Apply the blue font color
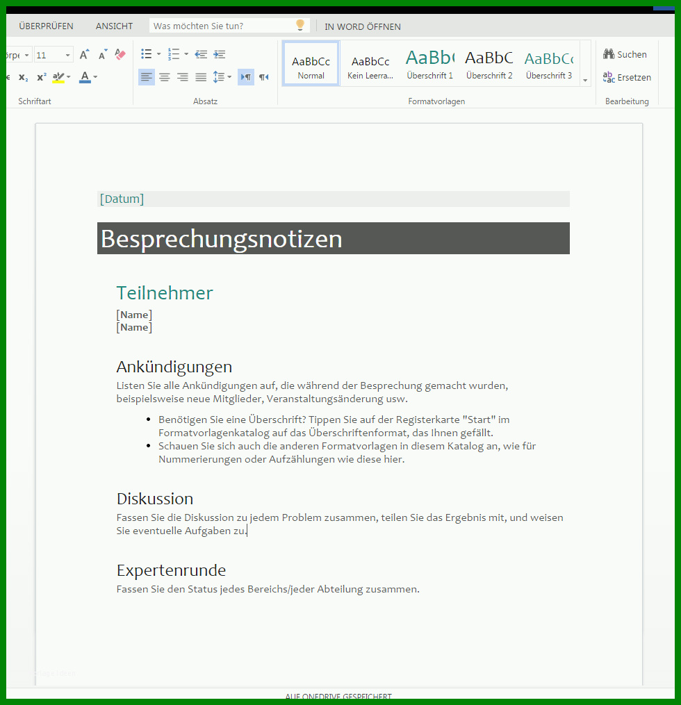681x705 pixels. tap(85, 77)
